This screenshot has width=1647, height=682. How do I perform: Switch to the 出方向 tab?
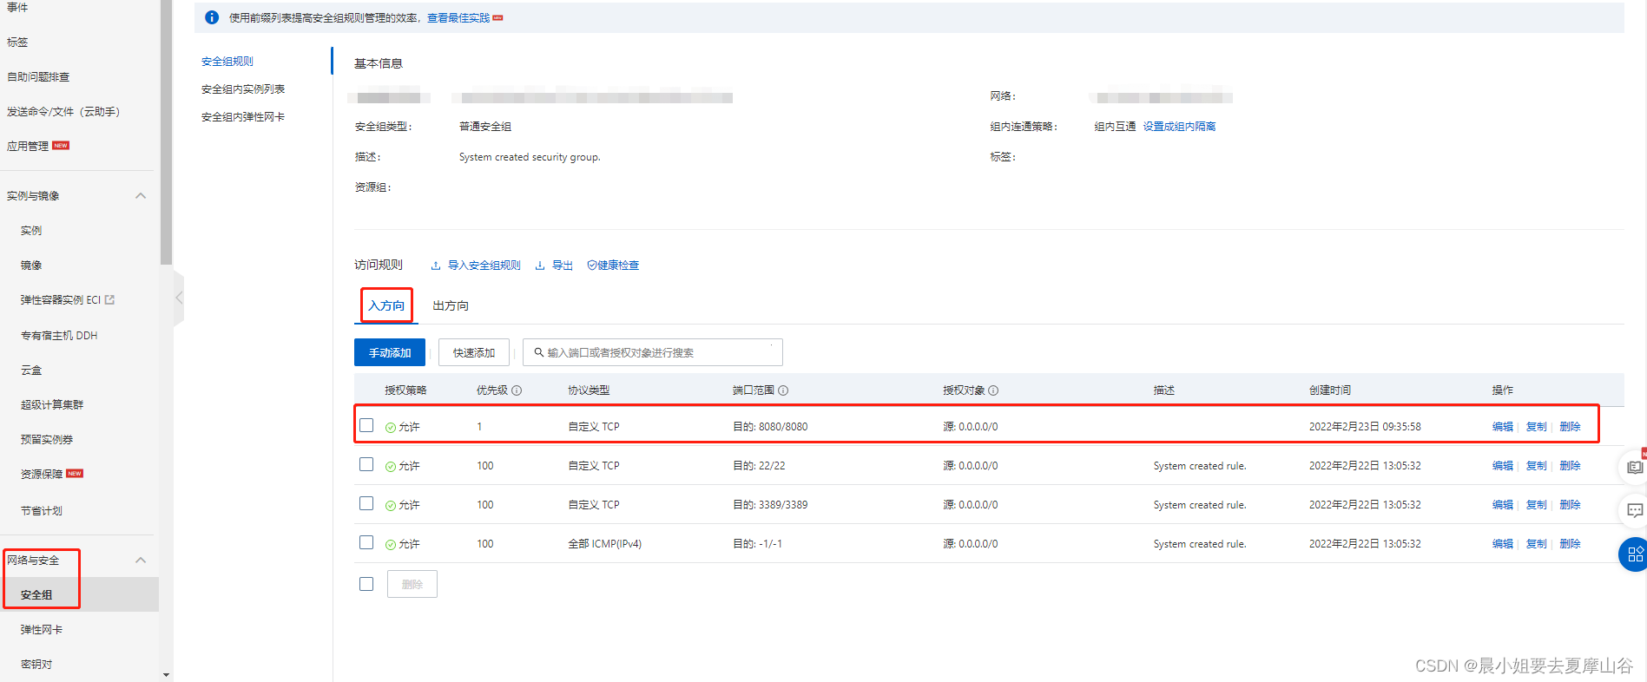[451, 305]
